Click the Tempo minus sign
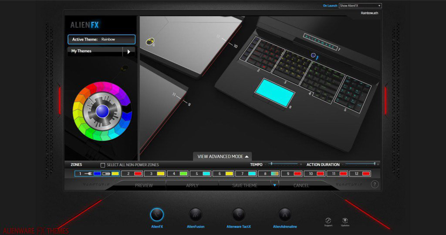Screen dimensions: 446x235 tap(266, 164)
